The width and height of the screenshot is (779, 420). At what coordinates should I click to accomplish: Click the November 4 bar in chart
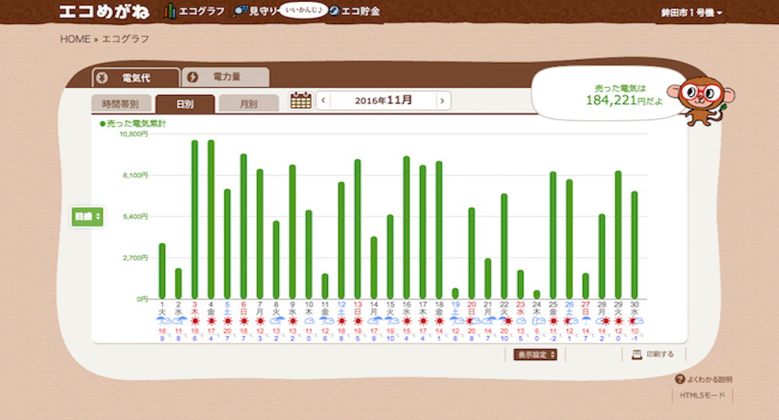211,219
